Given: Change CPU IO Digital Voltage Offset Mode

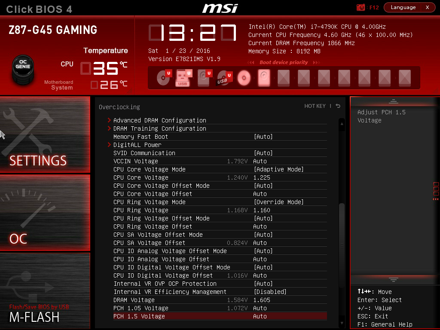Looking at the screenshot, I should 263,267.
